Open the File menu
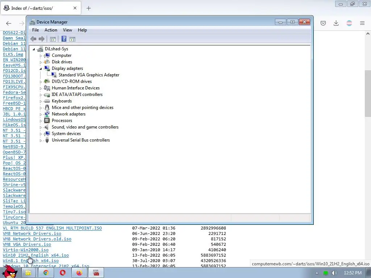Screen dimensions: 371x278 tap(36, 30)
